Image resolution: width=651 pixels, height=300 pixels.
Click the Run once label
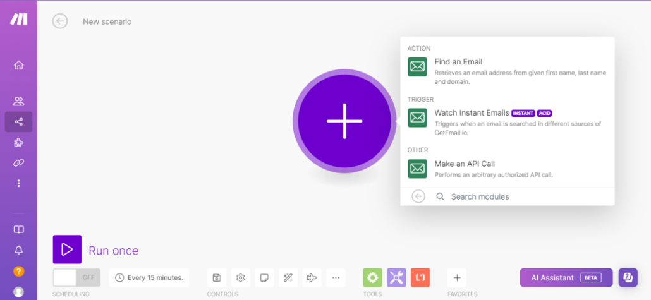click(113, 251)
